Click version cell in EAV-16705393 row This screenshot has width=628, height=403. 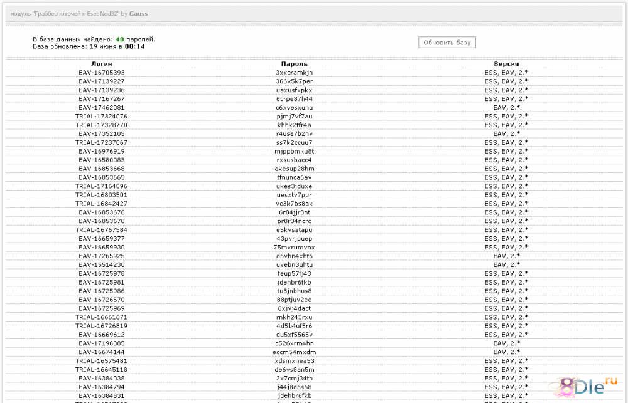[x=507, y=73]
